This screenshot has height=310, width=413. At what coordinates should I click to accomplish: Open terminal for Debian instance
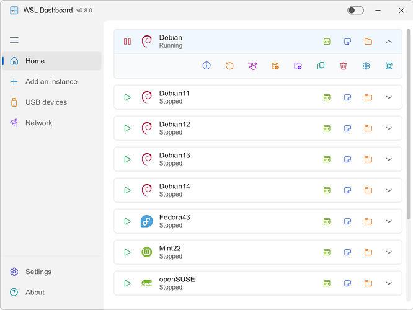[327, 42]
